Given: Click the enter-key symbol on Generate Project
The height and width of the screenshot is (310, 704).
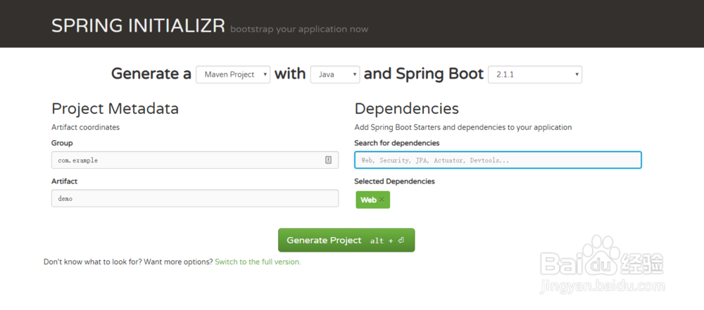Looking at the screenshot, I should tap(401, 240).
